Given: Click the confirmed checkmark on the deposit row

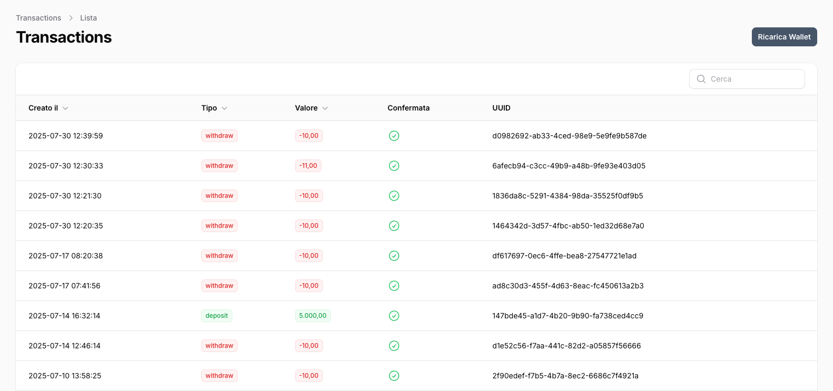Looking at the screenshot, I should [x=394, y=316].
